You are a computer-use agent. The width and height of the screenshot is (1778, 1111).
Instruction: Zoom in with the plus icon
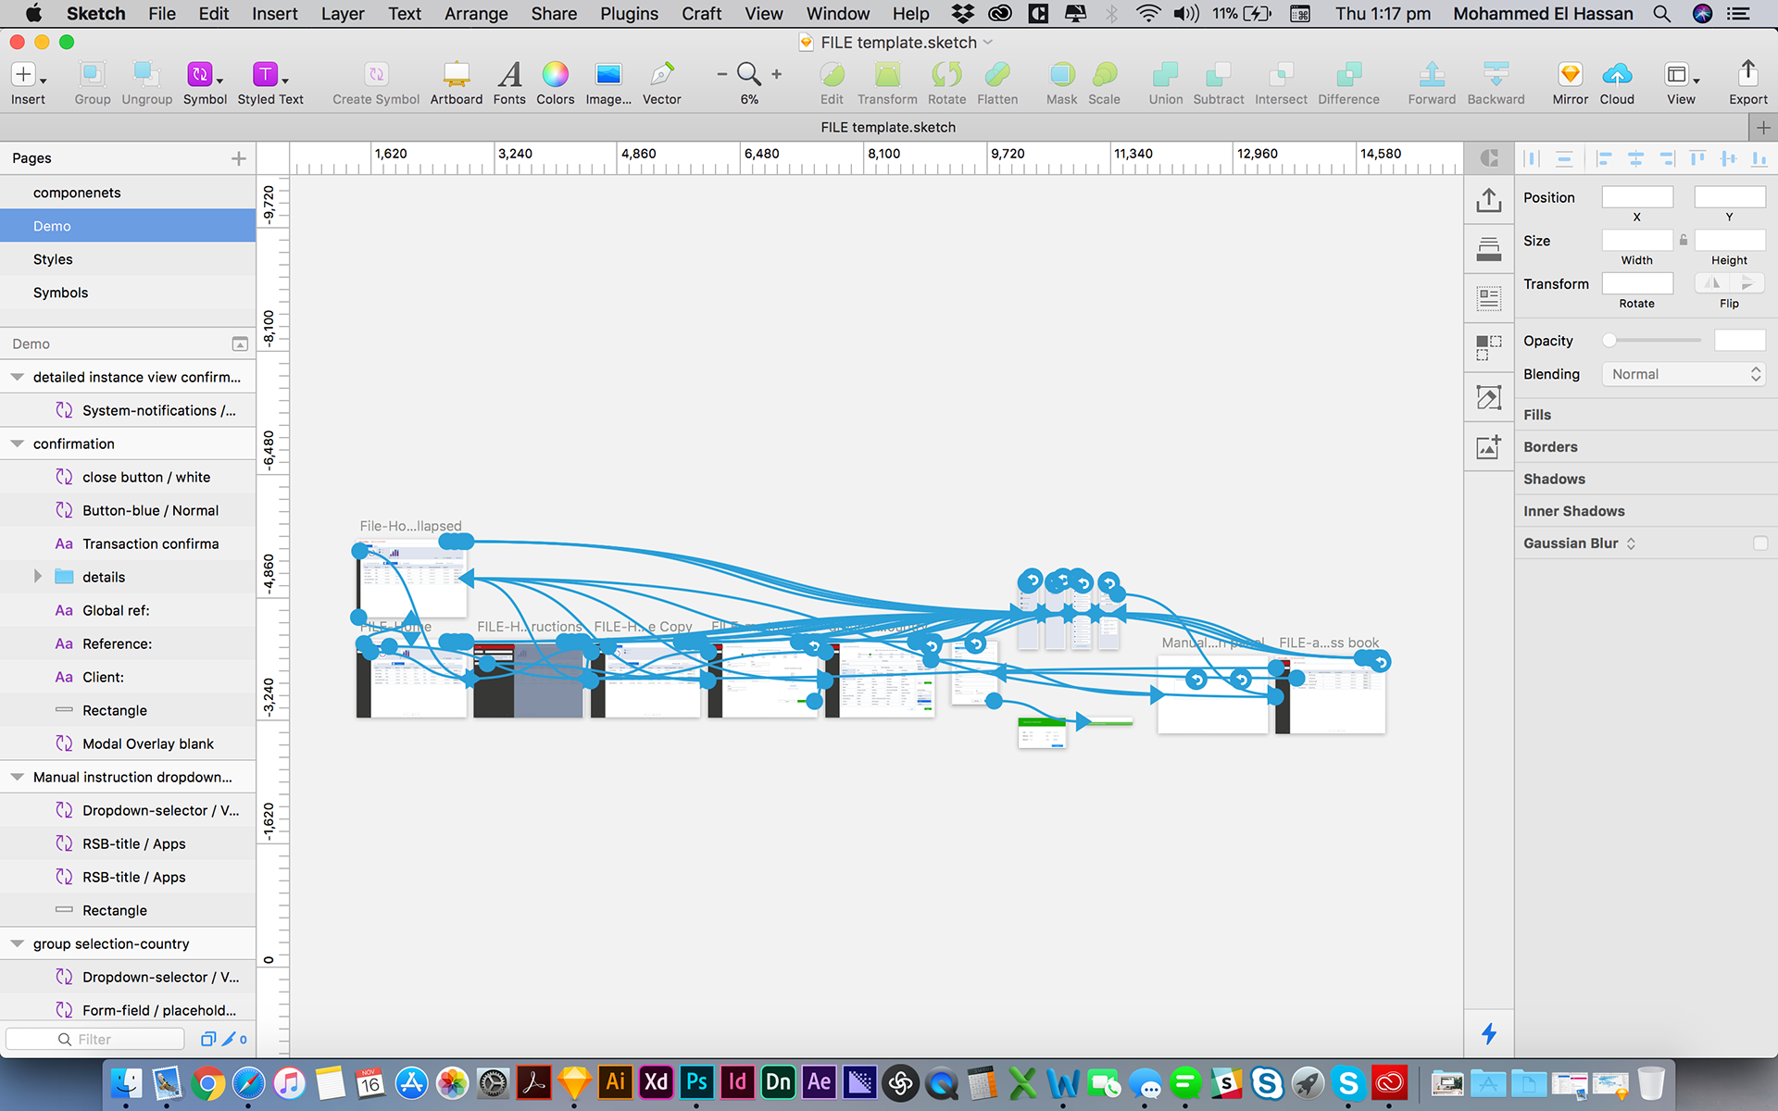(776, 74)
